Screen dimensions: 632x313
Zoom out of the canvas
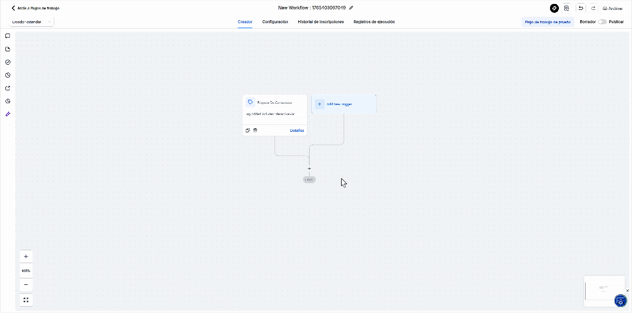tap(26, 285)
